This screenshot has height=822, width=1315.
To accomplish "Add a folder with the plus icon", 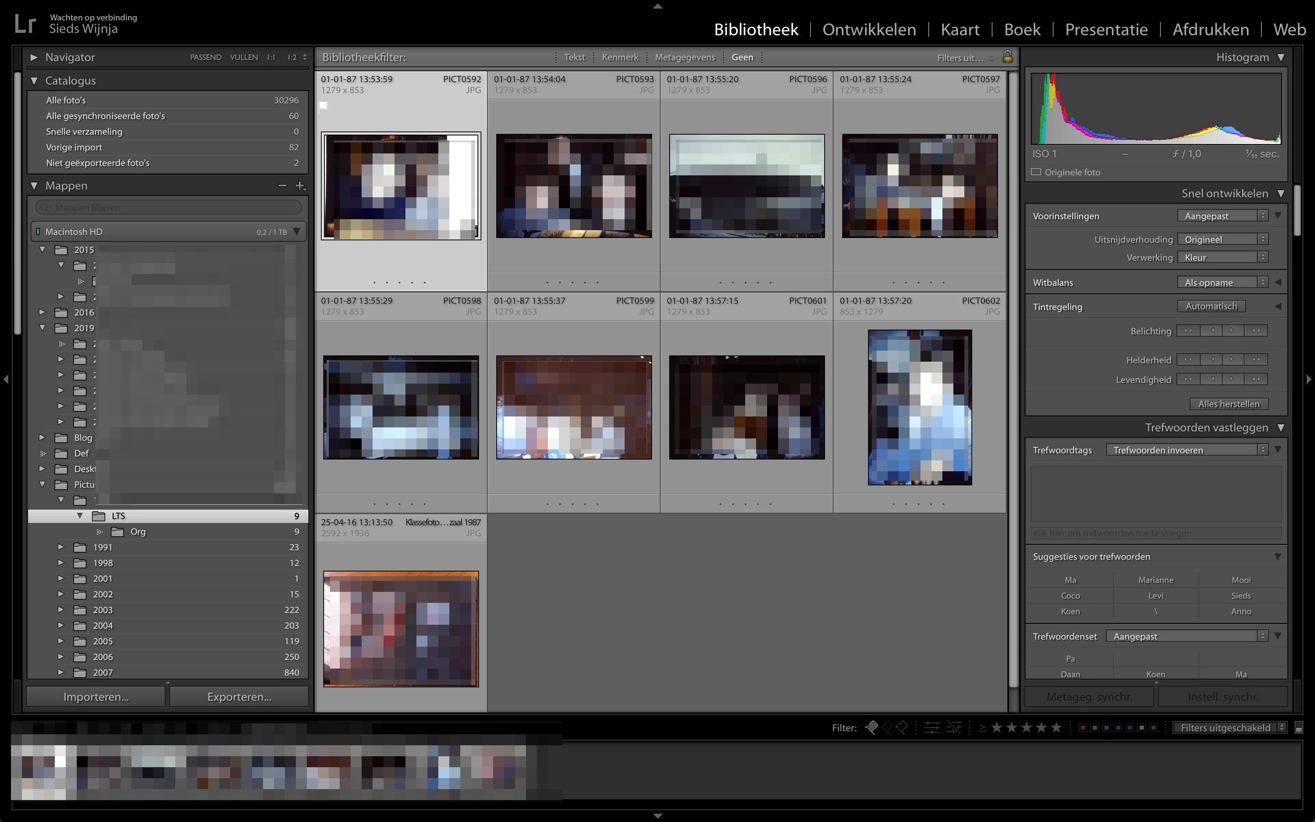I will pyautogui.click(x=299, y=186).
